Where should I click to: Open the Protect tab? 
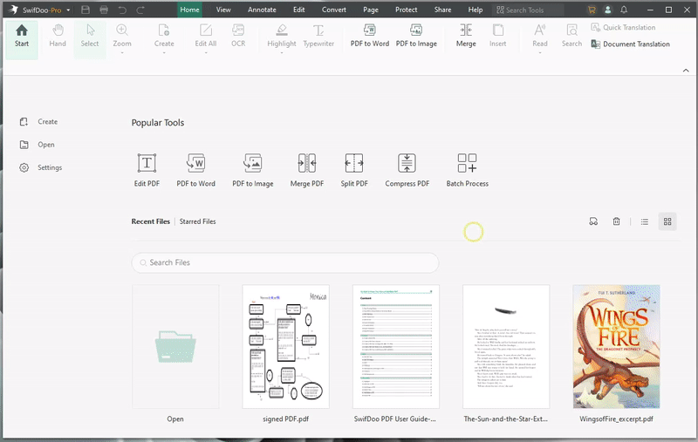click(406, 10)
